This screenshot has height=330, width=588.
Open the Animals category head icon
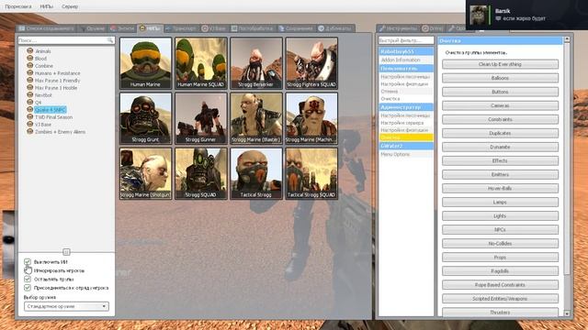(30, 50)
